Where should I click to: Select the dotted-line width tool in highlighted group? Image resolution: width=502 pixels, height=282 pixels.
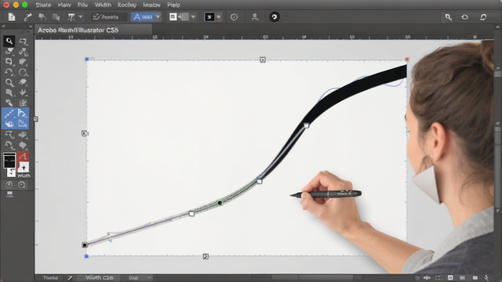pos(9,114)
